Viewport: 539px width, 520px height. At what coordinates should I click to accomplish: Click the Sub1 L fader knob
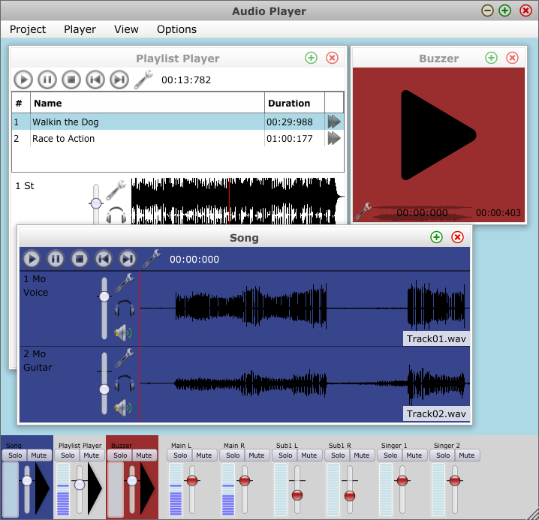297,495
